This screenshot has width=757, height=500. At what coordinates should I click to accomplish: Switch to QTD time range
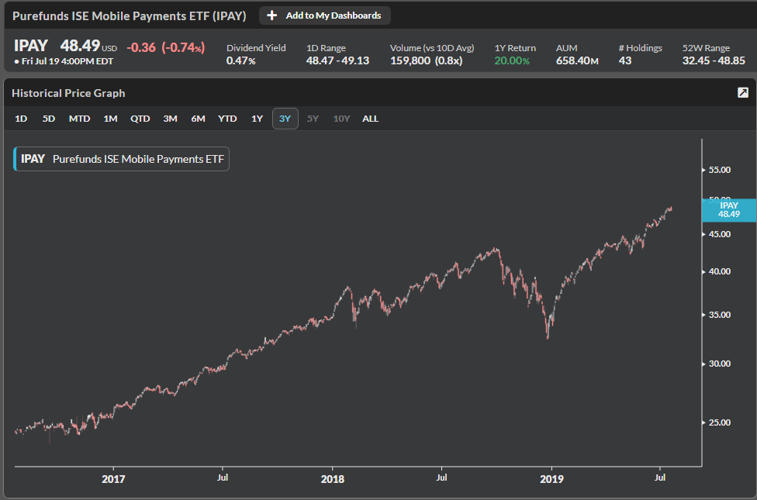coord(140,119)
